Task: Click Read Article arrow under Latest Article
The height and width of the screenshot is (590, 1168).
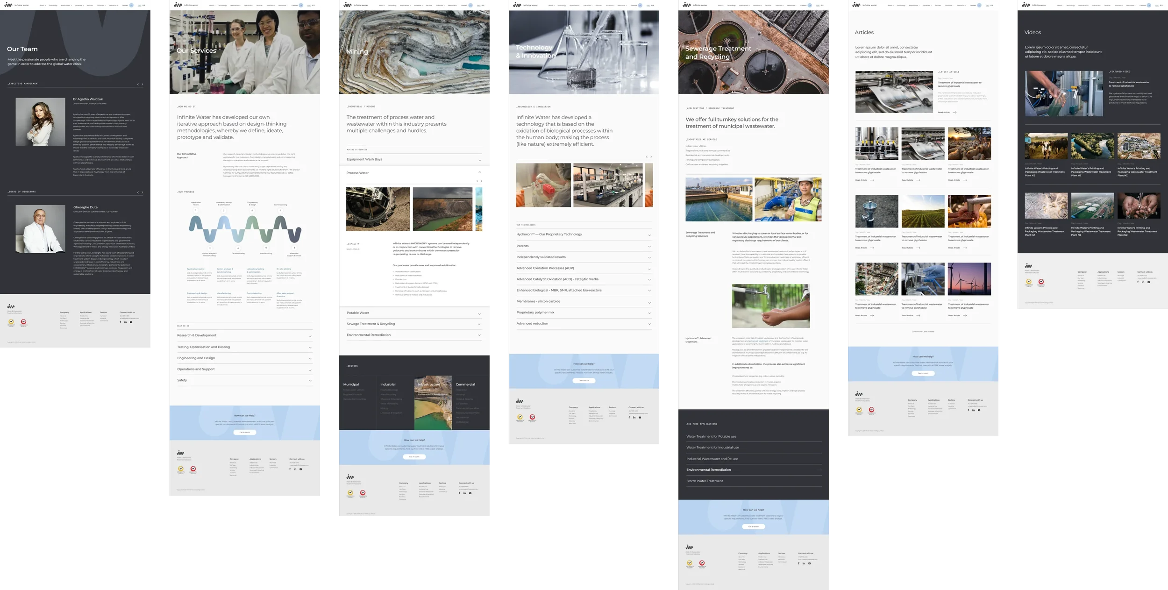Action: click(954, 113)
